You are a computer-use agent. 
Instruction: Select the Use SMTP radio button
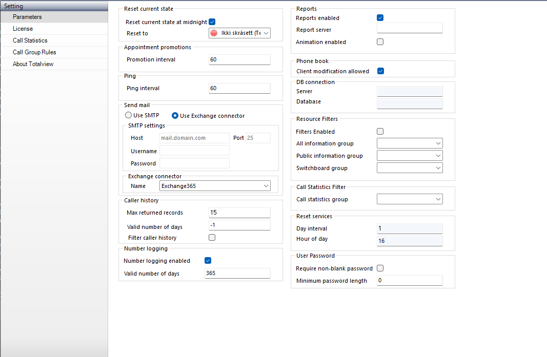128,115
